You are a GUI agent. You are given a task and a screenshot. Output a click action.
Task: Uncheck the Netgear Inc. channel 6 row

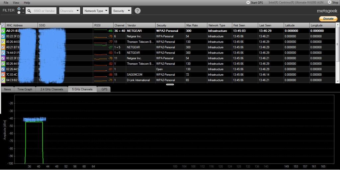point(3,36)
